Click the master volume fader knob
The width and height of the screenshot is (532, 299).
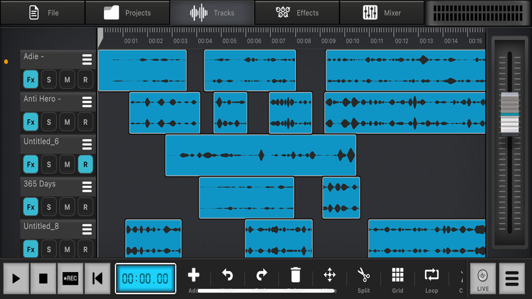click(x=510, y=114)
